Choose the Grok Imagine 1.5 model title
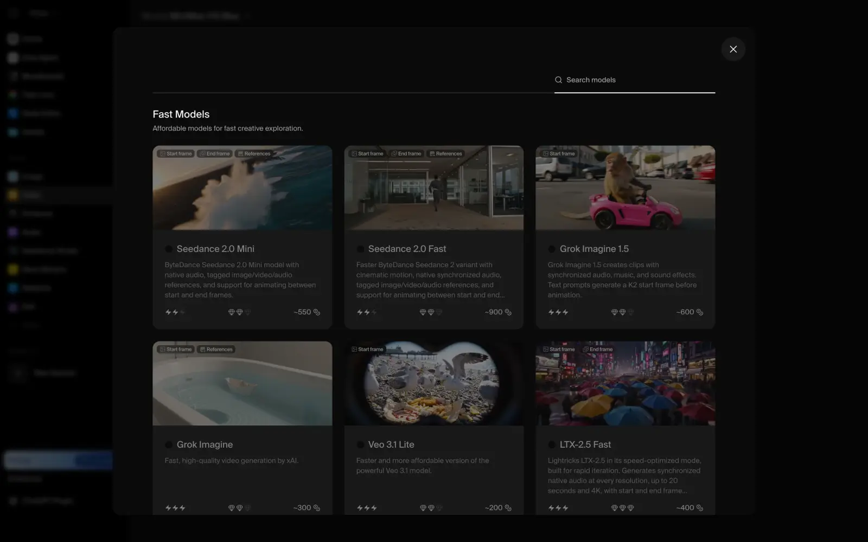 (x=594, y=249)
